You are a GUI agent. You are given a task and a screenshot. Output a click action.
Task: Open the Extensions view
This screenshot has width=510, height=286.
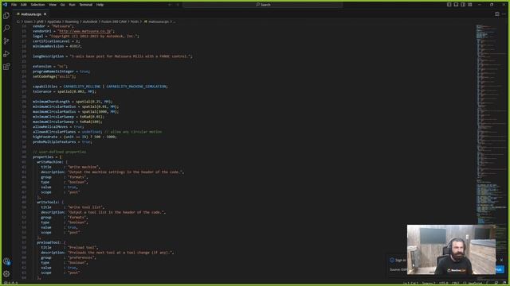6,67
